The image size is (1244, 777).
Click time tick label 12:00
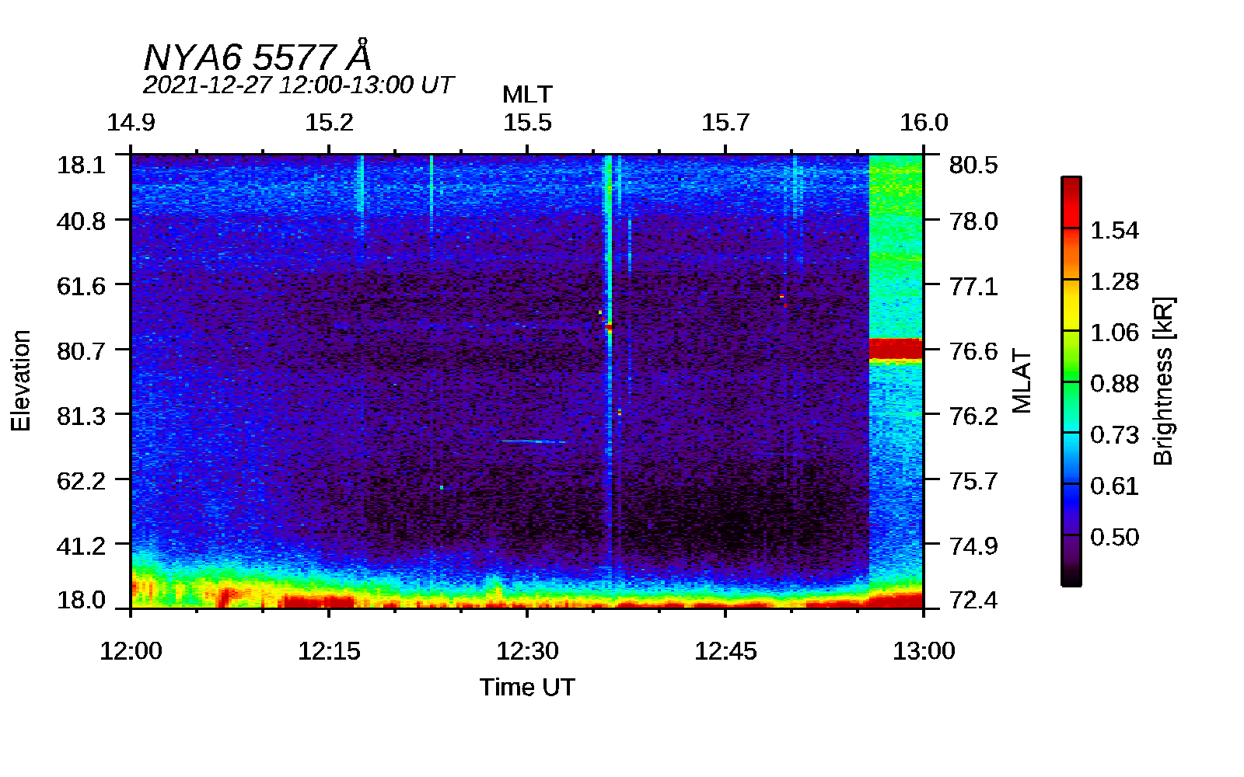[x=131, y=650]
